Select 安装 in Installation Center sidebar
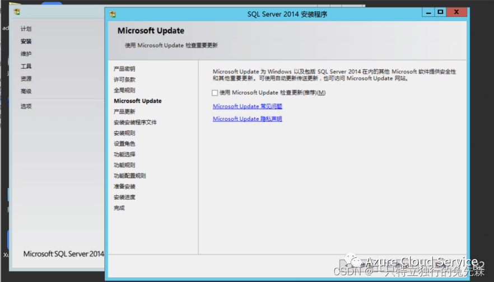494x282 pixels. (26, 41)
